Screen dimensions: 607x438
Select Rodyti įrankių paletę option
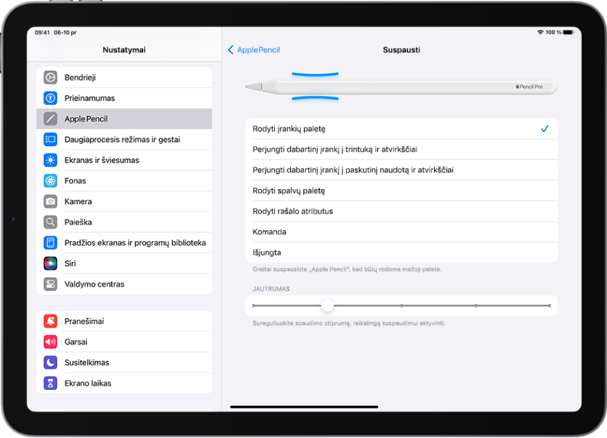[402, 128]
